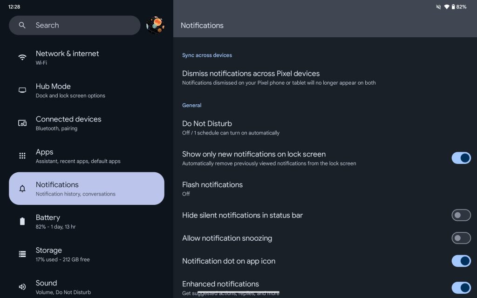This screenshot has width=477, height=298.
Task: Turn on Allow notification snoozing
Action: click(x=461, y=238)
